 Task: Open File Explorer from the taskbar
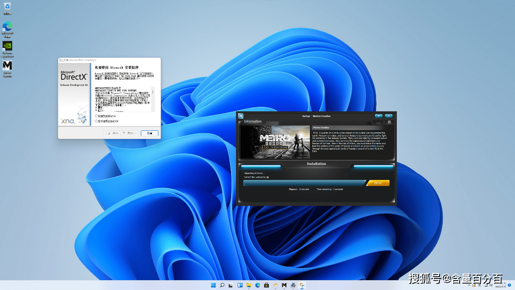pos(249,285)
